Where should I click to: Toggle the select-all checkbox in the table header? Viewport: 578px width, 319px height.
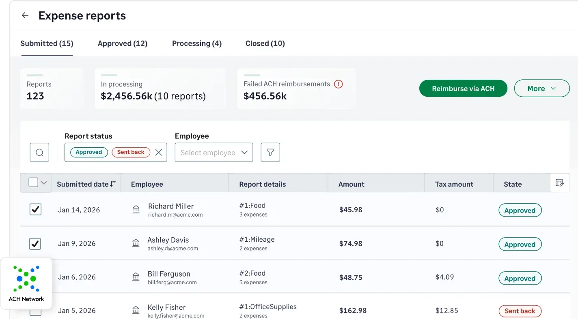(33, 182)
